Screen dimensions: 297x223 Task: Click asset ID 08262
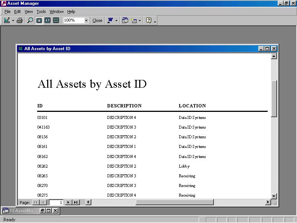(42, 166)
